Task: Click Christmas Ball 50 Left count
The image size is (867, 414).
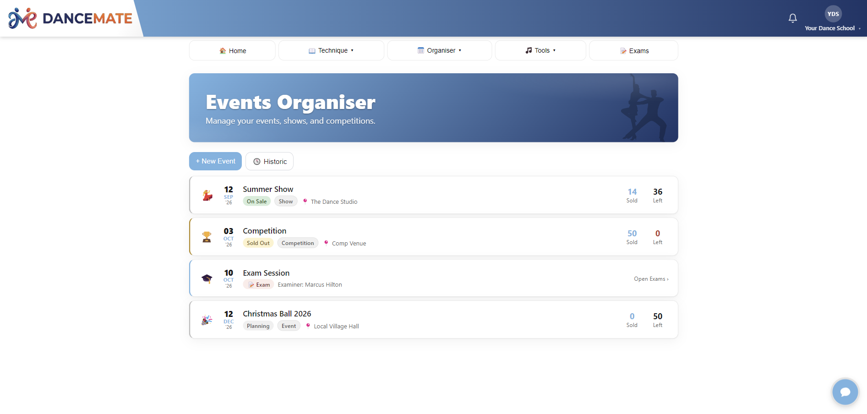Action: [x=658, y=320]
